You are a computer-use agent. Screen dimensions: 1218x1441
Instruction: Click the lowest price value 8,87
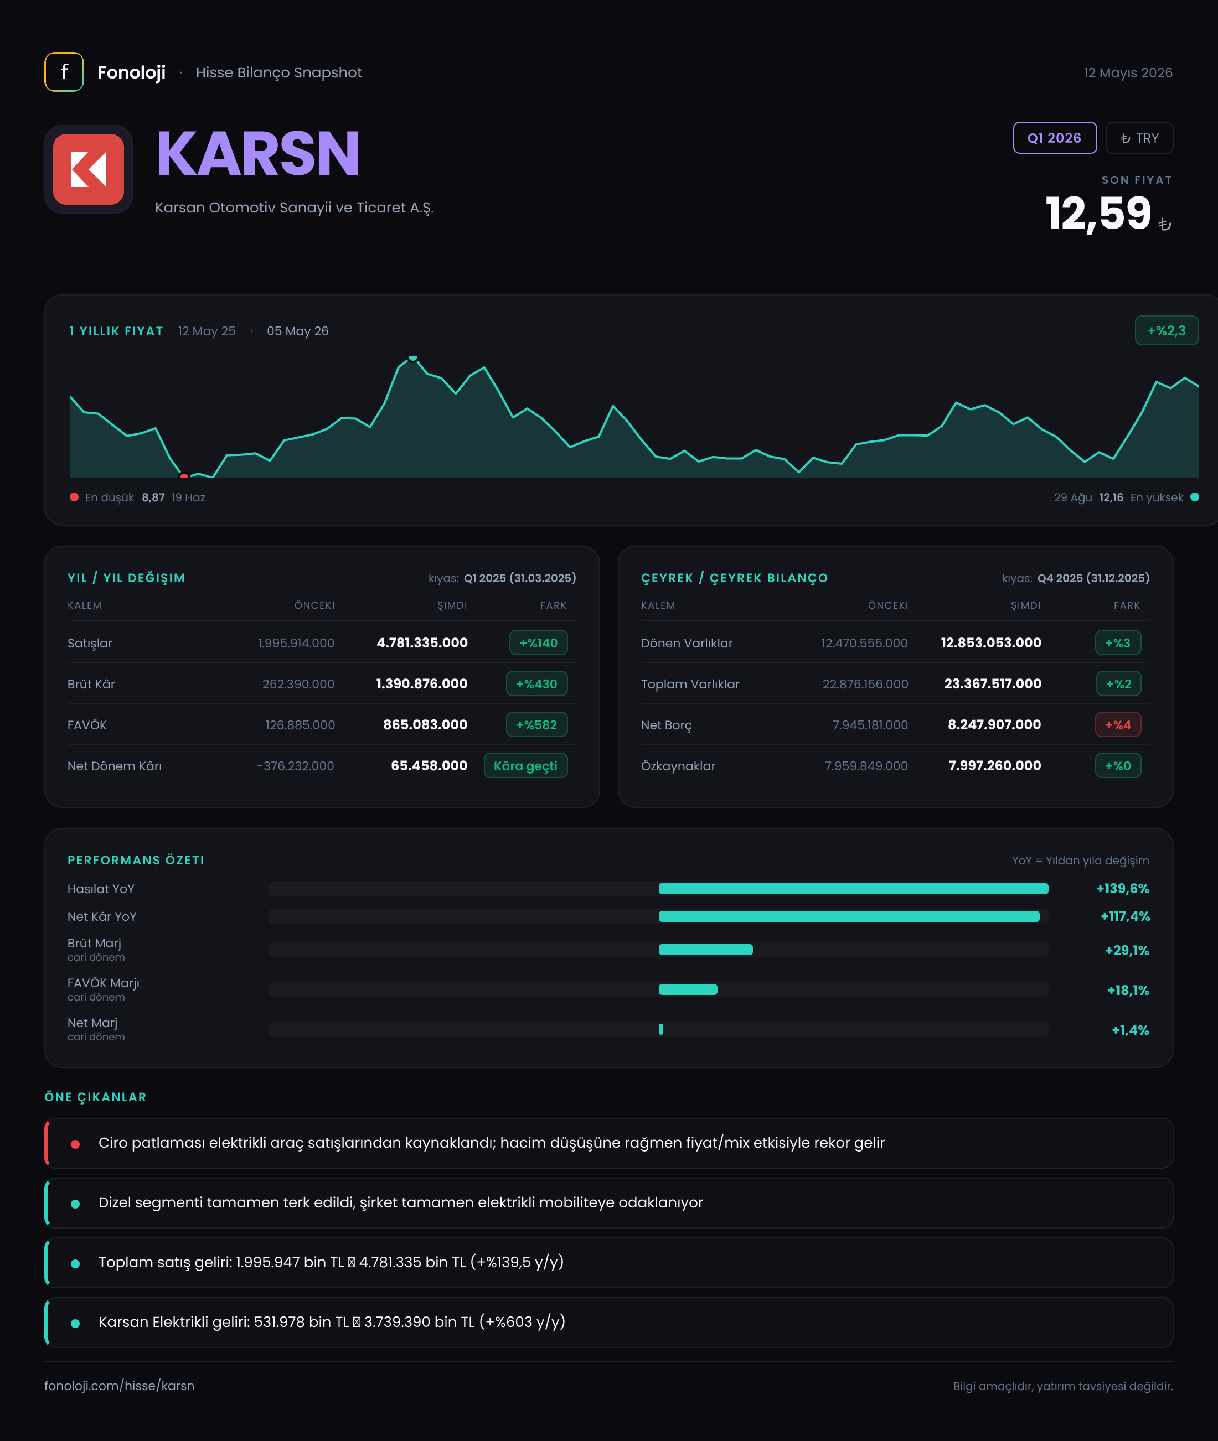(153, 497)
